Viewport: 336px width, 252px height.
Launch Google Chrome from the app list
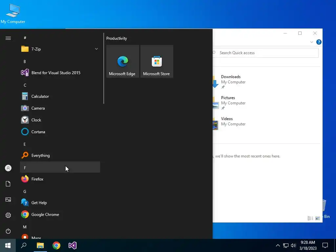pyautogui.click(x=60, y=215)
